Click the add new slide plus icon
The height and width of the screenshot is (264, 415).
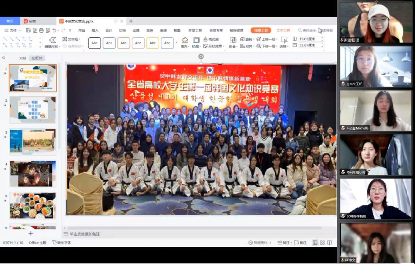30,233
